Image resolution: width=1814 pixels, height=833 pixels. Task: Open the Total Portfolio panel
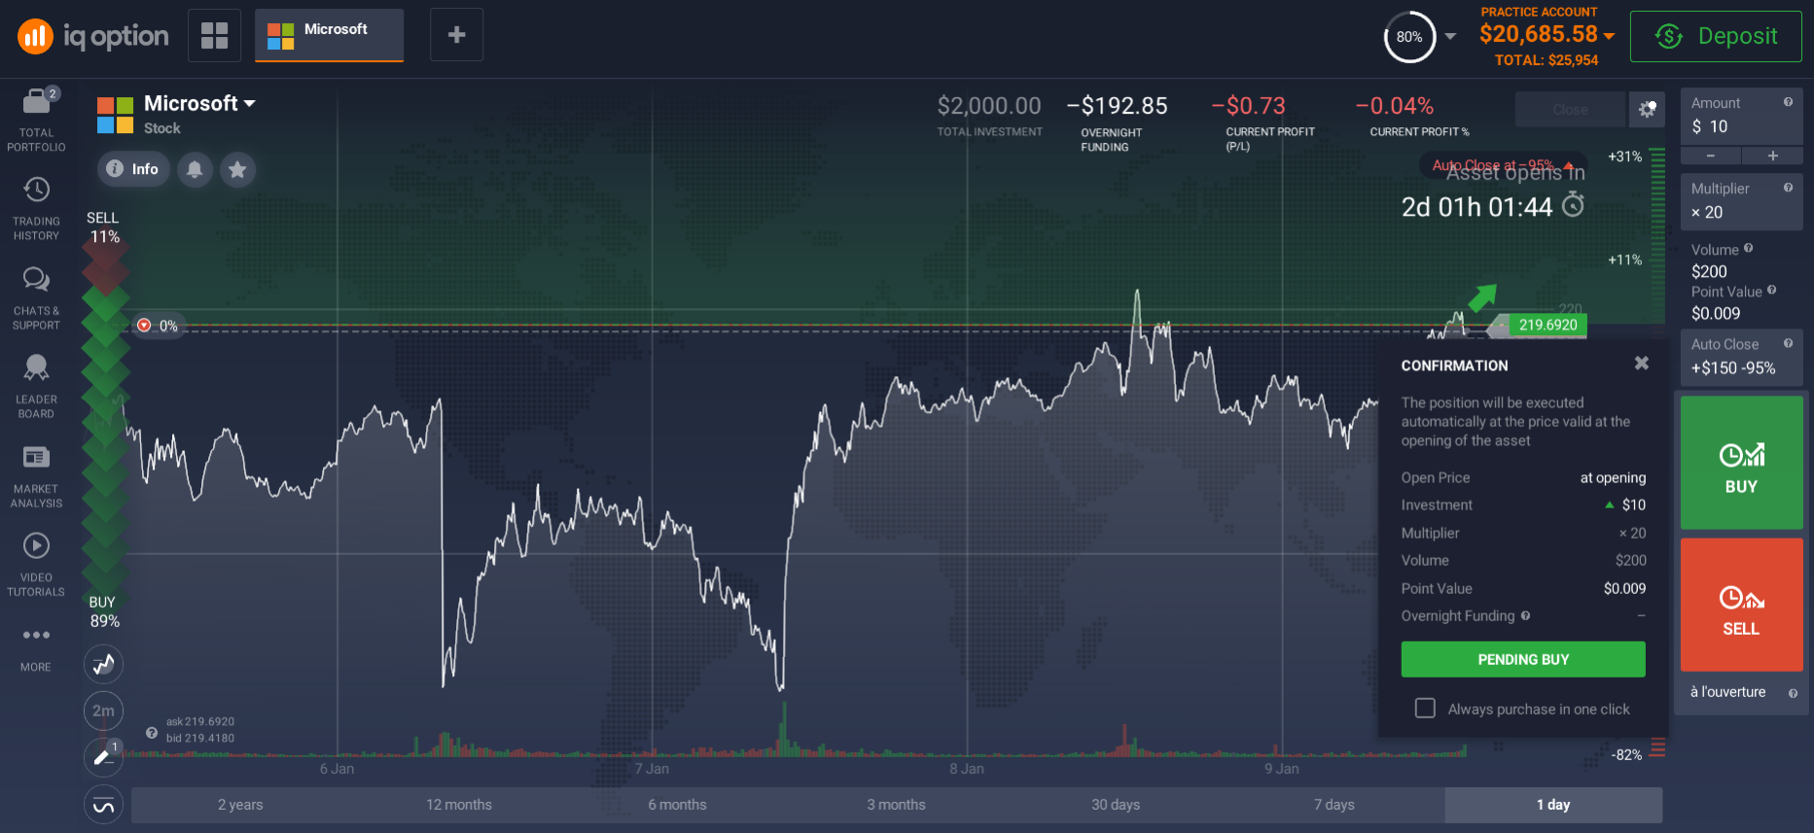(36, 119)
